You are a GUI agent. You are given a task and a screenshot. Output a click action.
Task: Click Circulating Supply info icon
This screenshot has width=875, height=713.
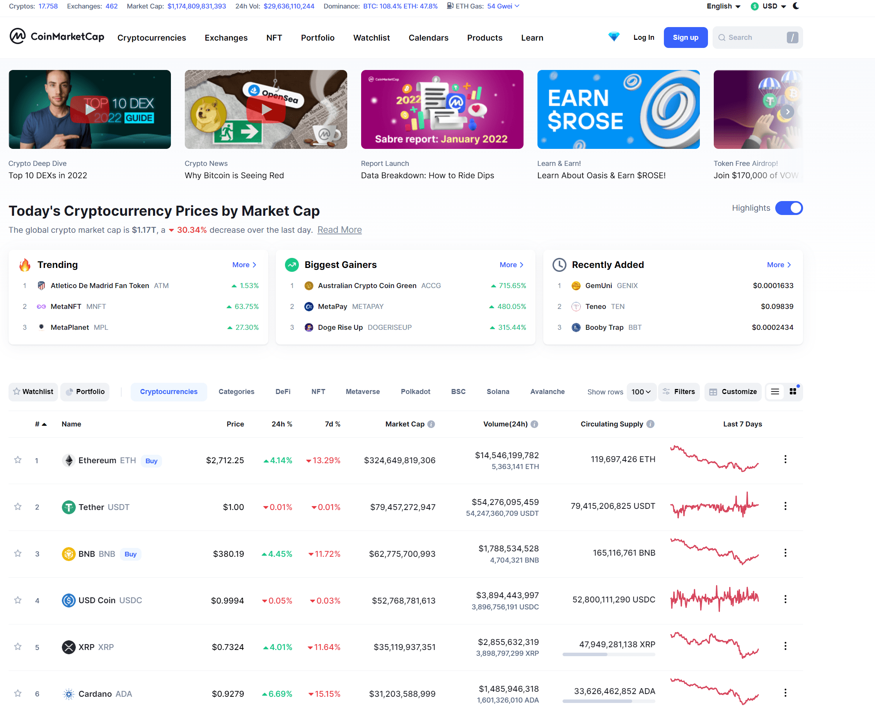[650, 424]
